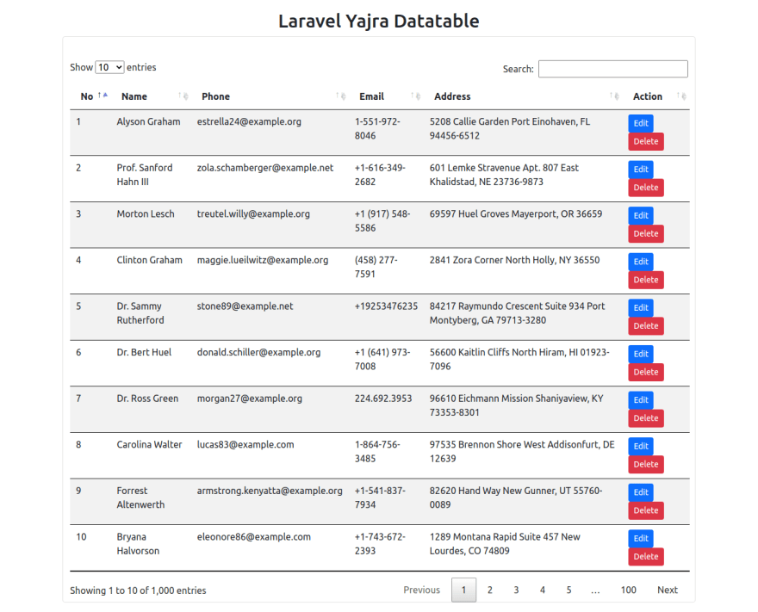Select pagination page 1

[463, 590]
